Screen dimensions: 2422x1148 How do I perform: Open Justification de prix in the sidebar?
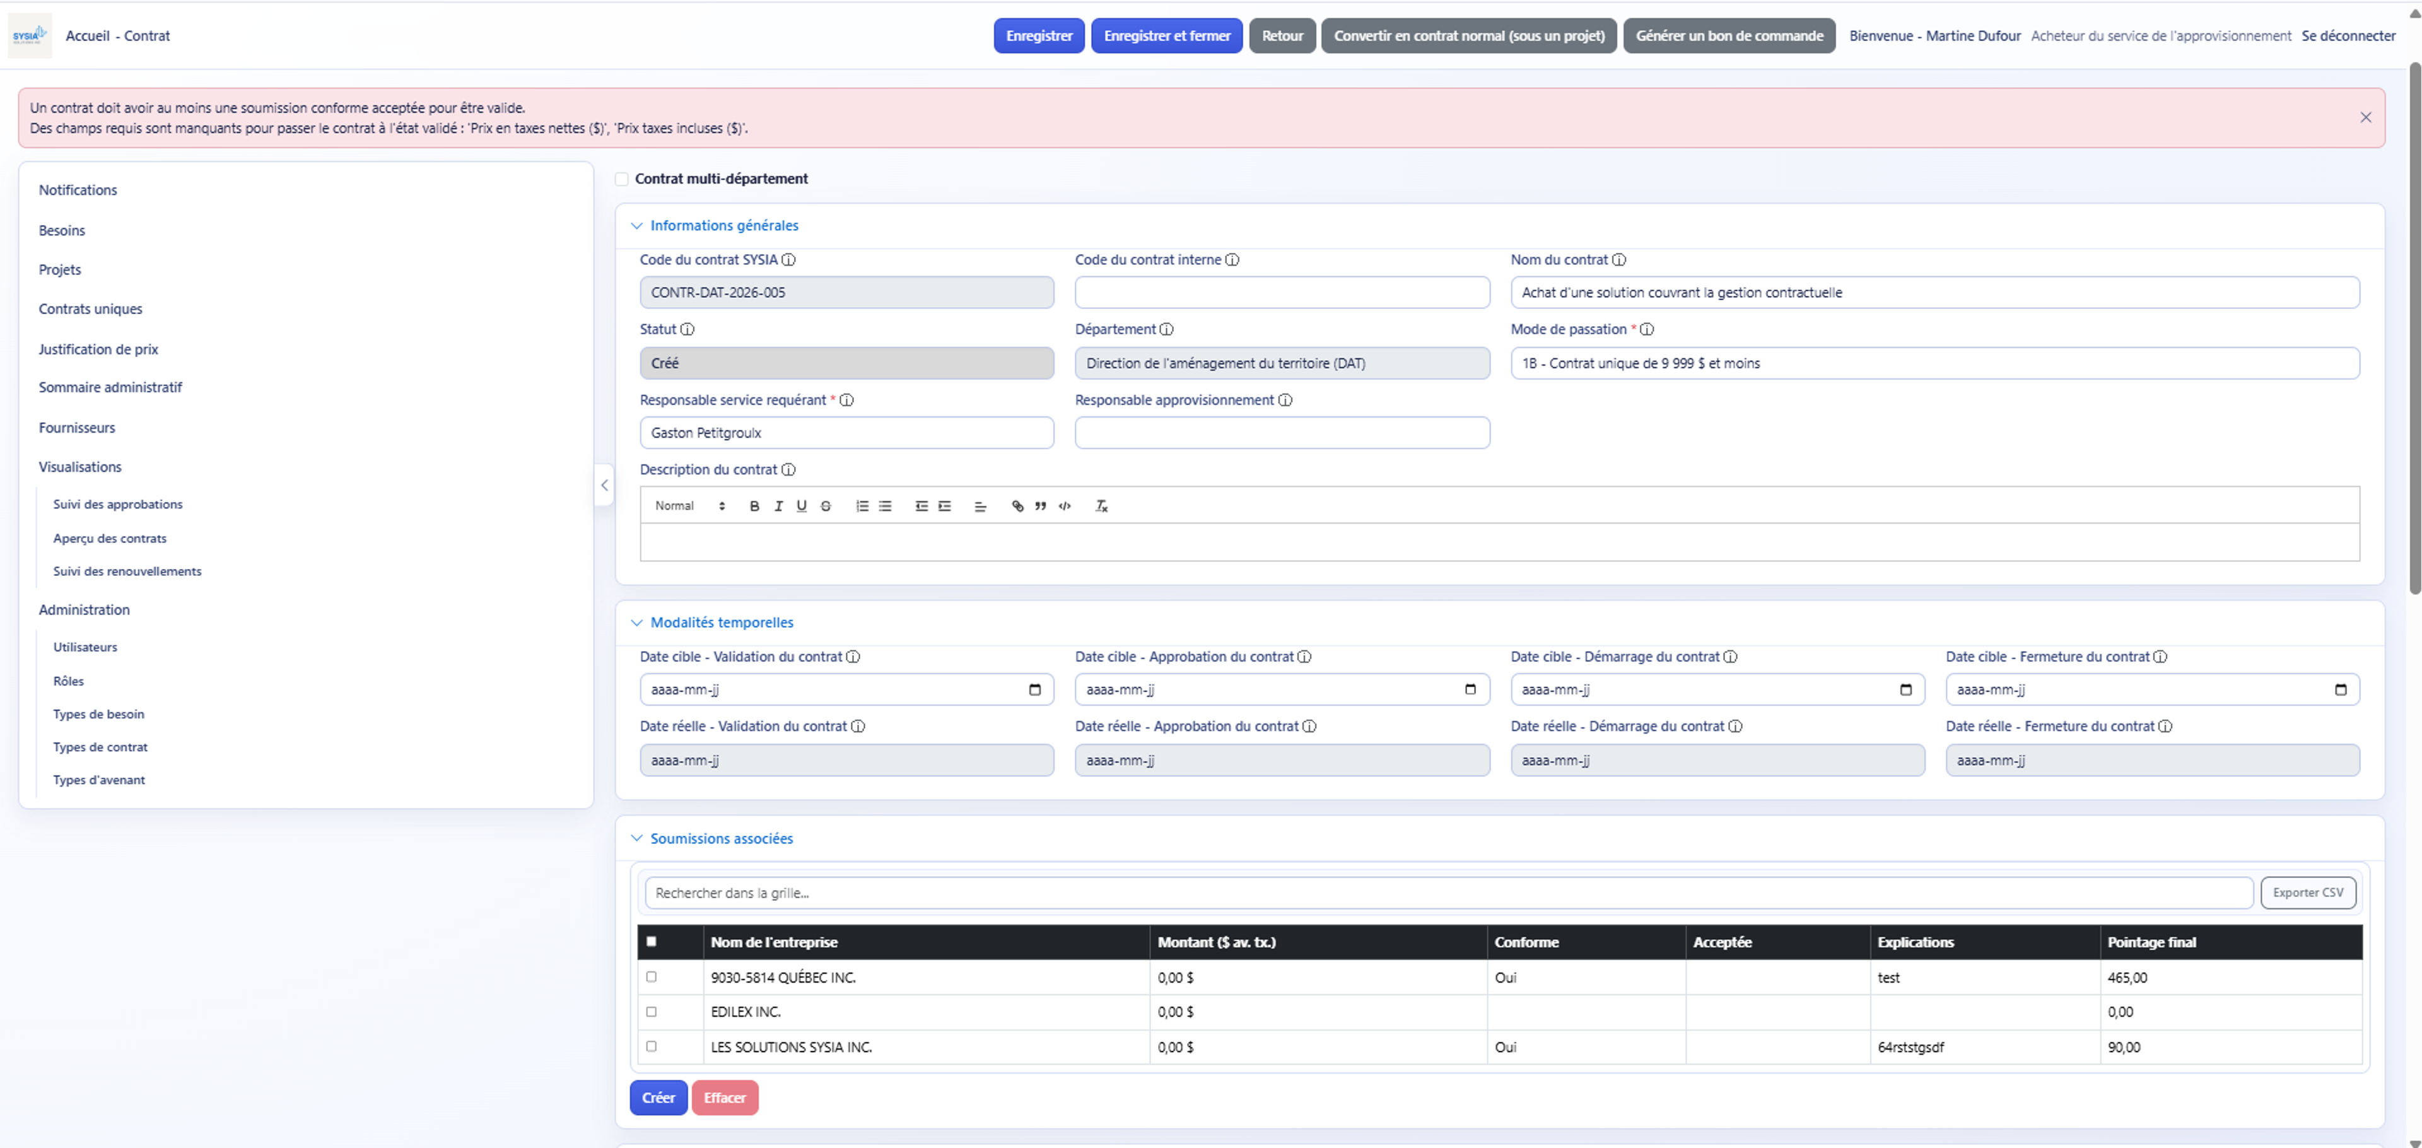(98, 349)
